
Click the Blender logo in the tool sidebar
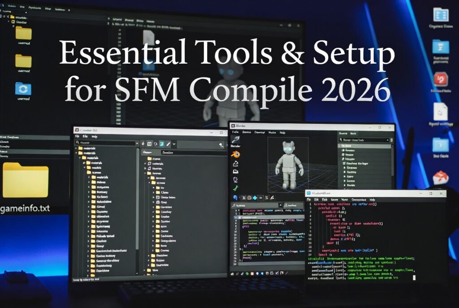coord(235,154)
